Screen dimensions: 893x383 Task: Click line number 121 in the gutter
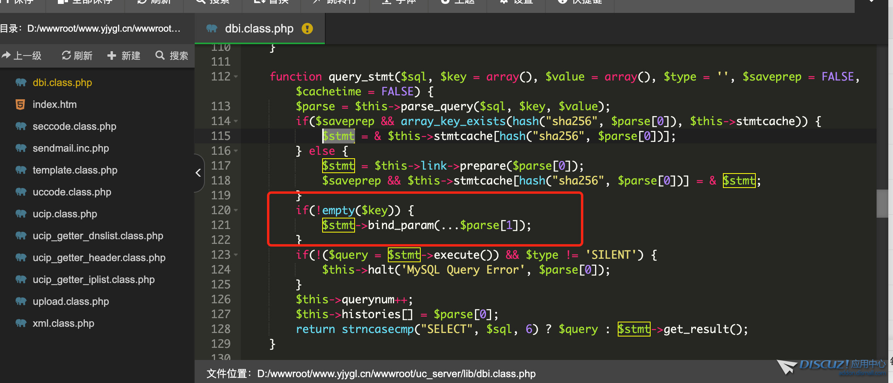[221, 225]
